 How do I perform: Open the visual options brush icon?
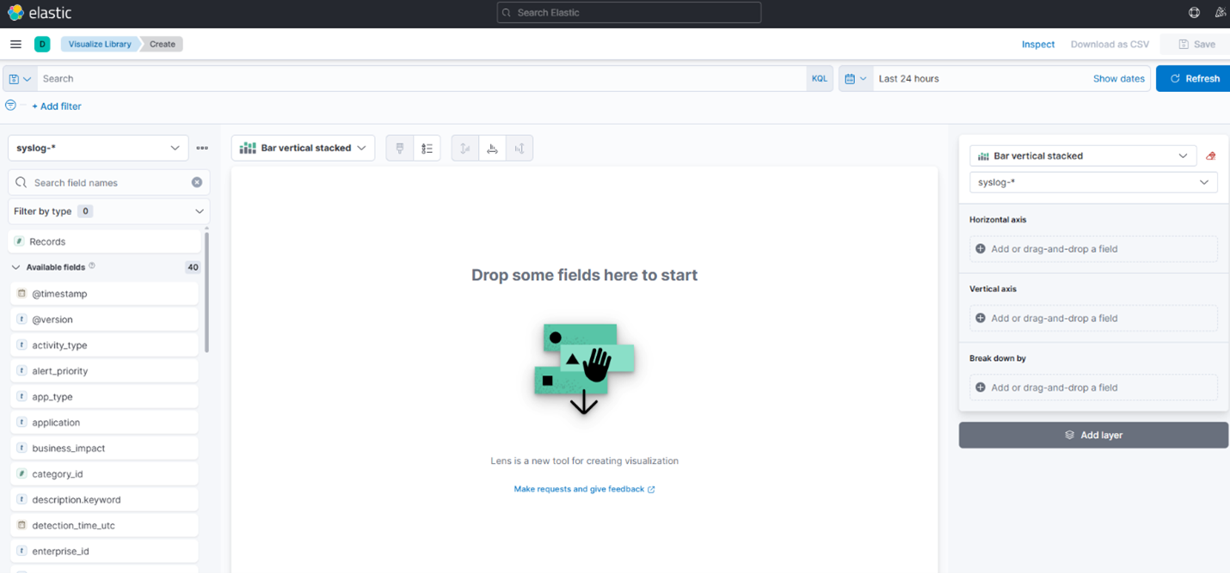click(x=400, y=149)
